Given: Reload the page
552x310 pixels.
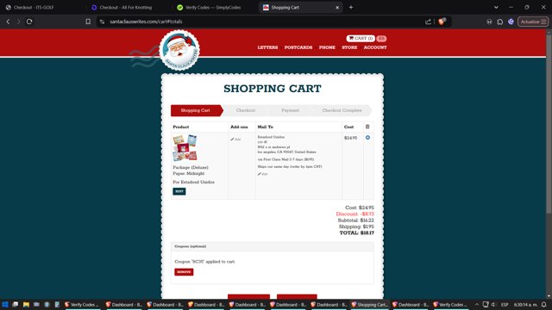Looking at the screenshot, I should tap(29, 22).
